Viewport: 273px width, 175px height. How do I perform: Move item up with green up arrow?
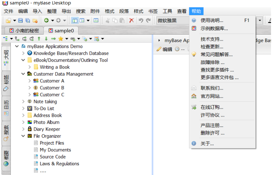tap(39, 39)
